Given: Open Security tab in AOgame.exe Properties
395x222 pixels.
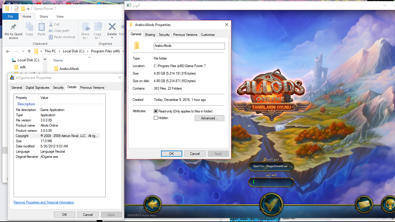Looking at the screenshot, I should coord(58,88).
